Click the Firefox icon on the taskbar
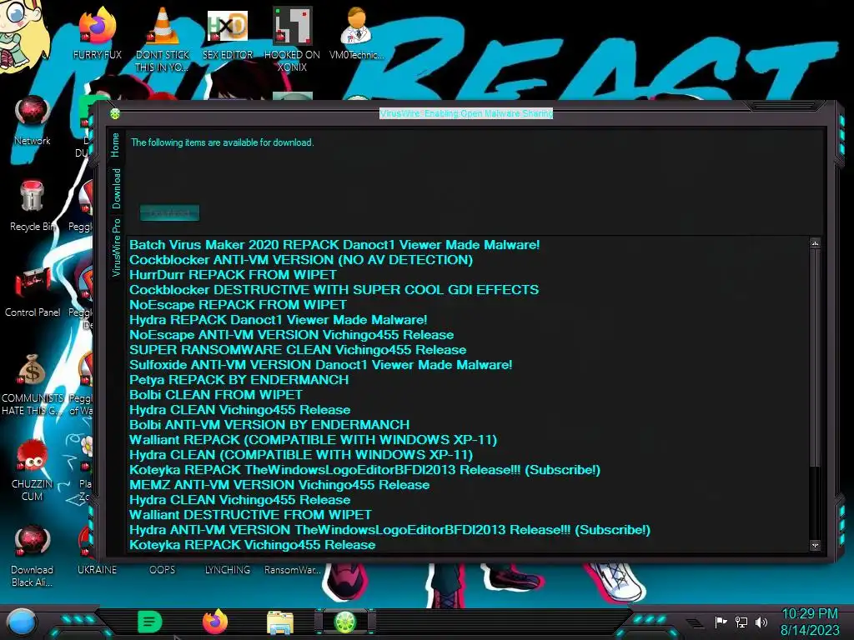This screenshot has width=854, height=640. (x=215, y=622)
